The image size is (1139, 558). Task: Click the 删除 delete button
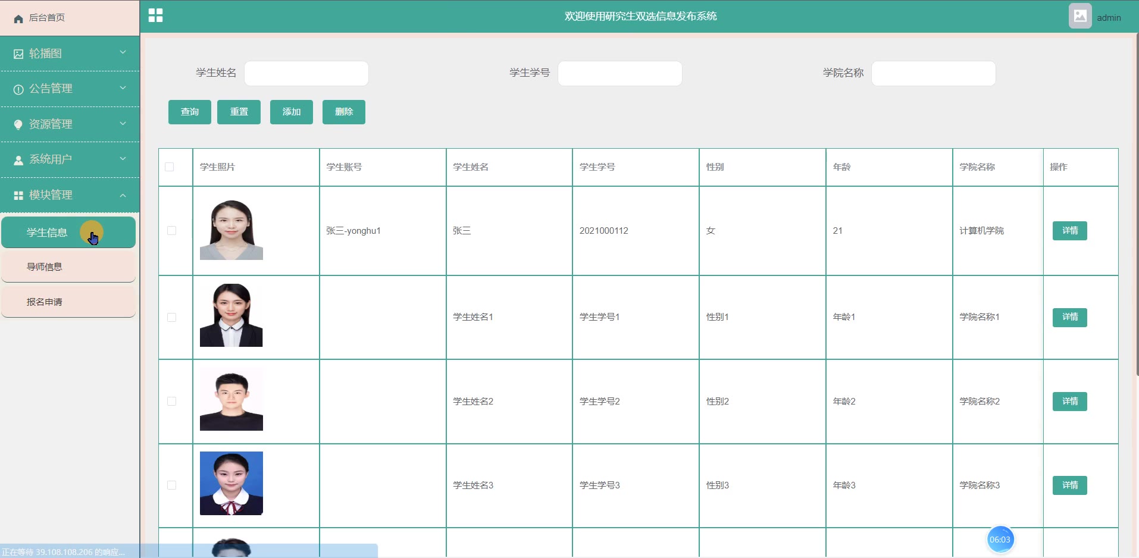click(344, 112)
